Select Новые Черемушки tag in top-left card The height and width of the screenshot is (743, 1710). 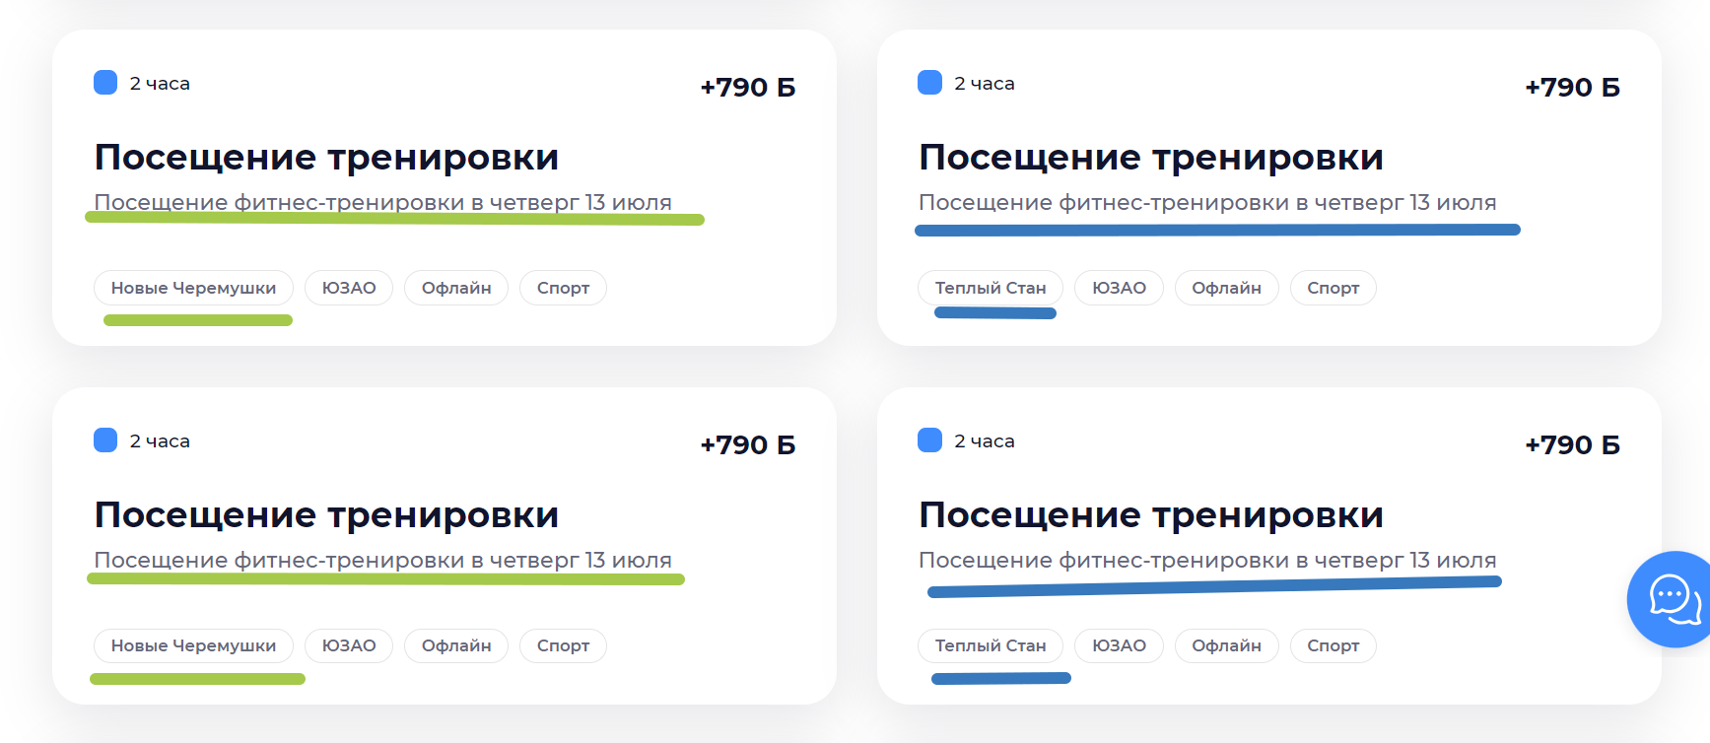click(x=193, y=288)
